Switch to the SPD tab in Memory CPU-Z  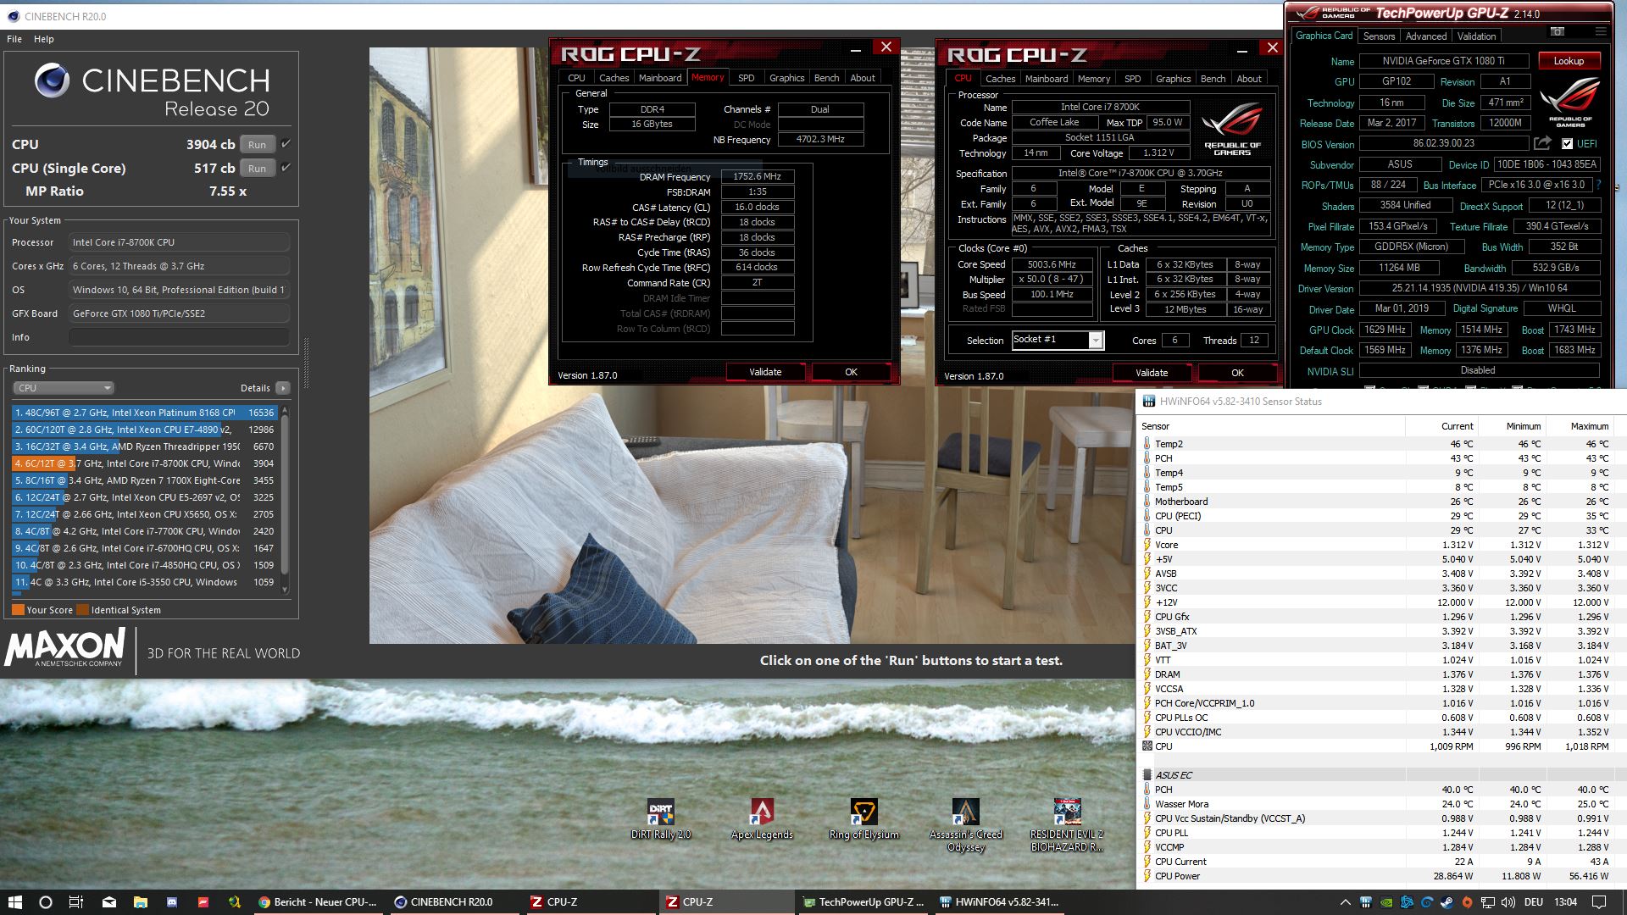click(746, 78)
